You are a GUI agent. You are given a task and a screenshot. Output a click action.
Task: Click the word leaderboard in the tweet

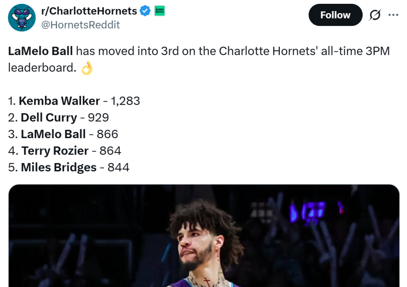42,68
